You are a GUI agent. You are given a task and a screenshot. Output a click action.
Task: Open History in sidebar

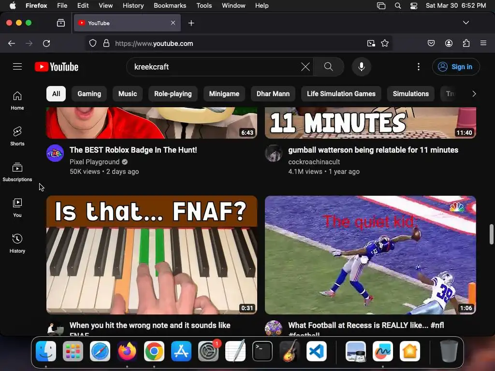[17, 243]
